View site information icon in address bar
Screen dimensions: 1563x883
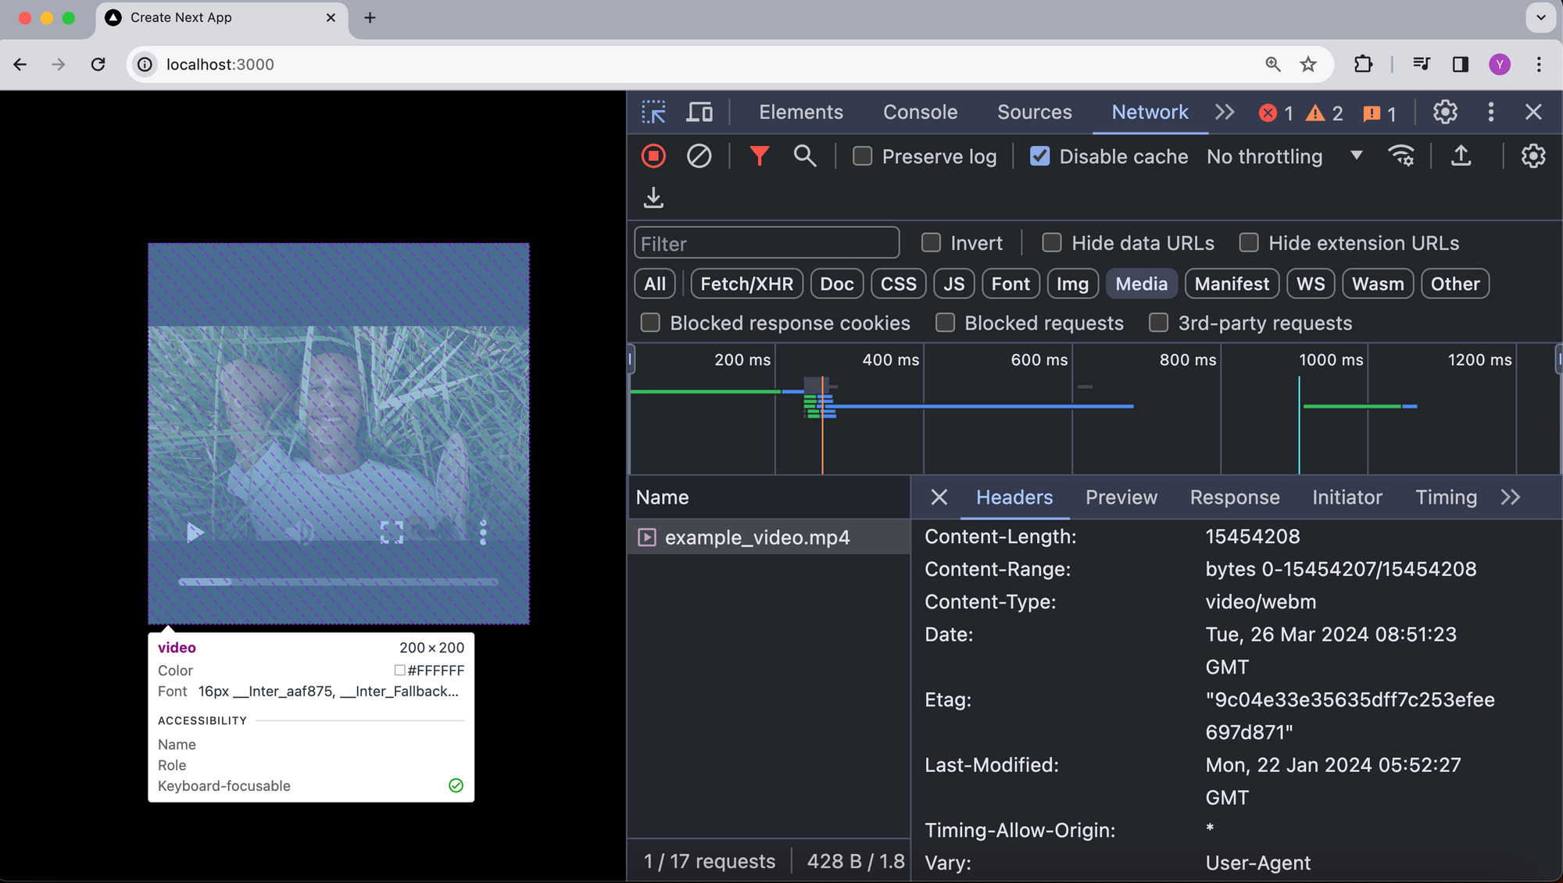click(x=145, y=64)
